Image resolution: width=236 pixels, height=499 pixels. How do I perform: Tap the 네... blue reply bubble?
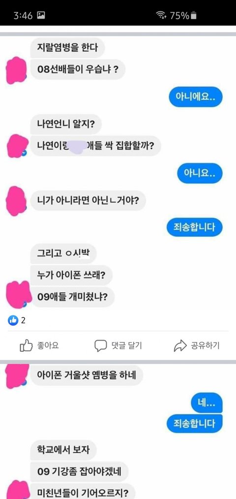coord(206,404)
